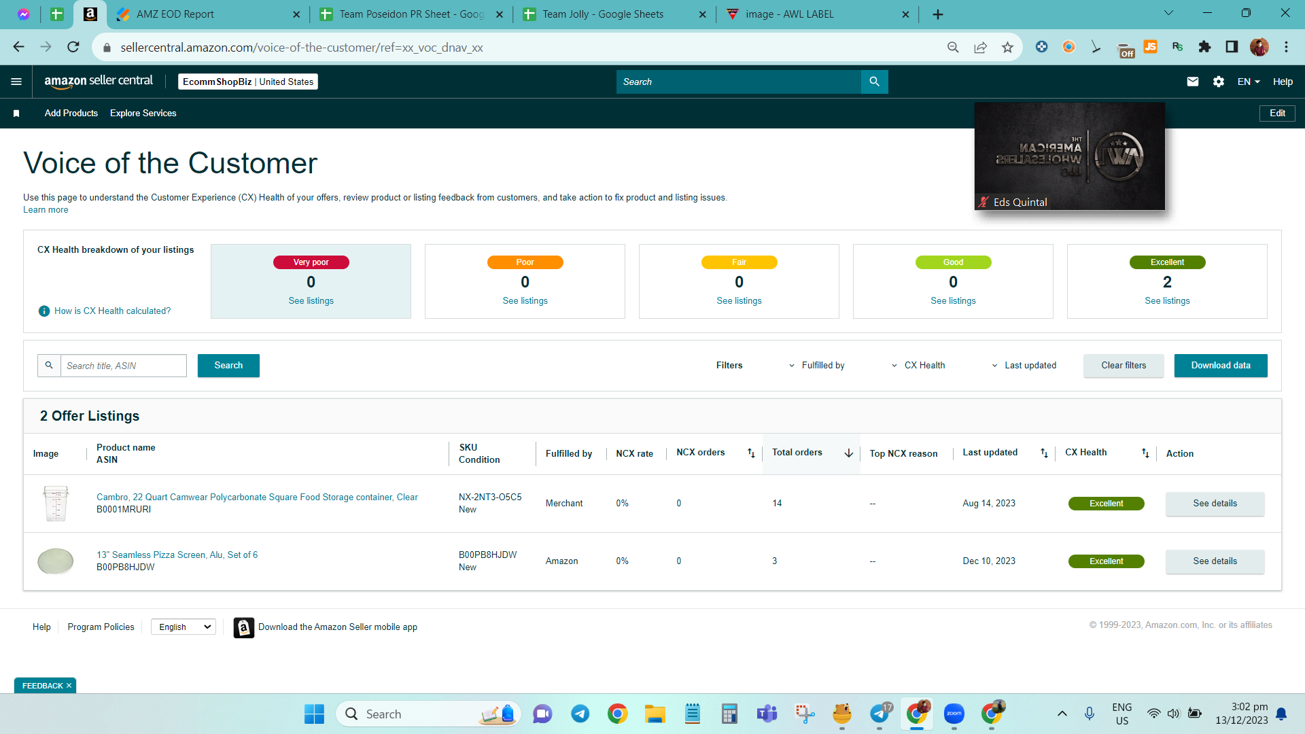The width and height of the screenshot is (1305, 734).
Task: Sort Total orders descending arrow
Action: coord(849,453)
